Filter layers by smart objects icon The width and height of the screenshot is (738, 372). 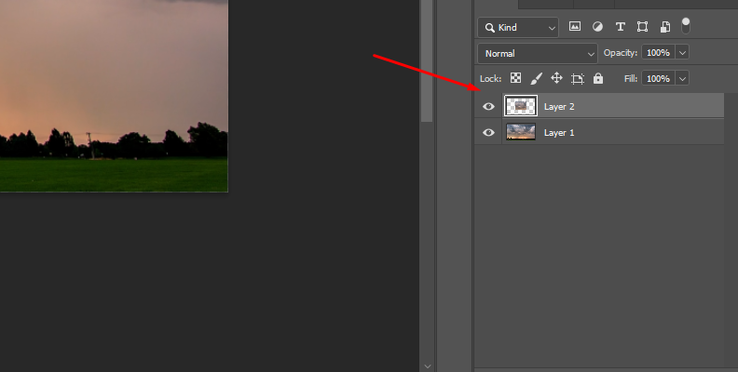coord(664,27)
